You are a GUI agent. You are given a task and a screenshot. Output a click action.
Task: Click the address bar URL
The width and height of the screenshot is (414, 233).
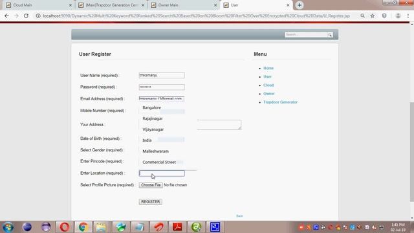(196, 16)
